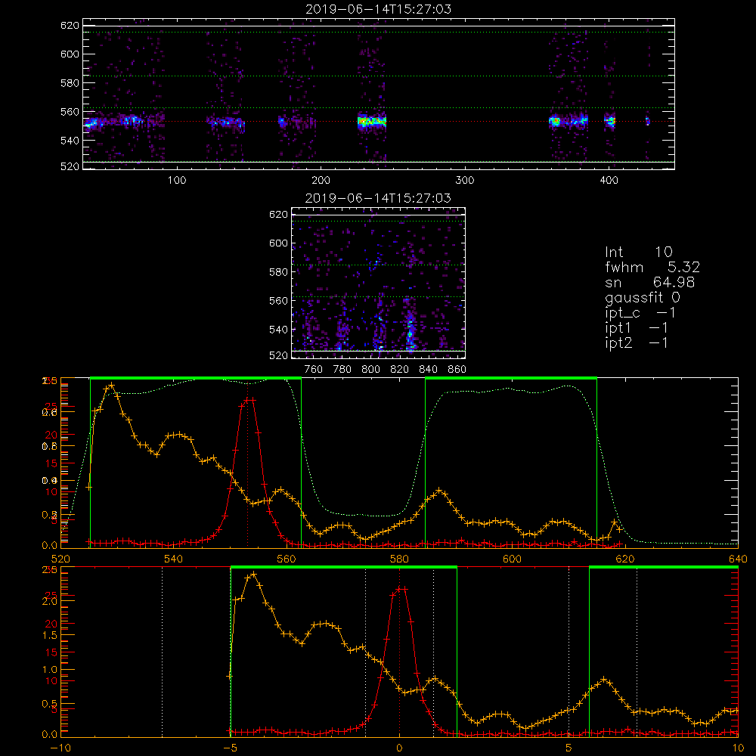Click the '-5' x-axis label of the bottom plot

(x=230, y=748)
